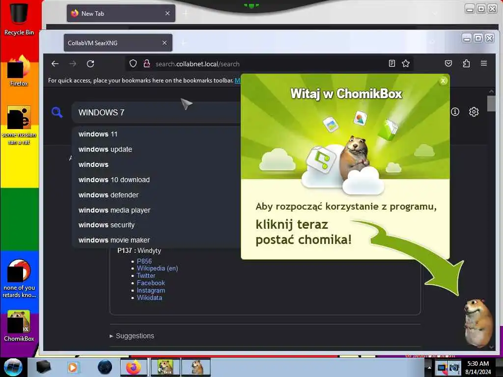Open the dark globe taskbar icon
Screen dimensions: 503x377
[105, 367]
